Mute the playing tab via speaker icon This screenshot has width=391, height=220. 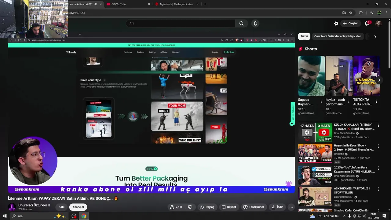pos(96,4)
